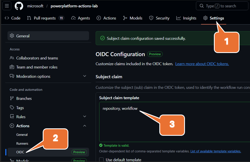Viewport: 250px width, 162px height.
Task: Open the hamburger navigation menu
Action: coord(7,6)
